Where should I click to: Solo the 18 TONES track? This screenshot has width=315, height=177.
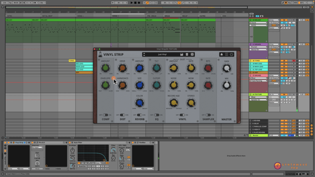pos(290,61)
